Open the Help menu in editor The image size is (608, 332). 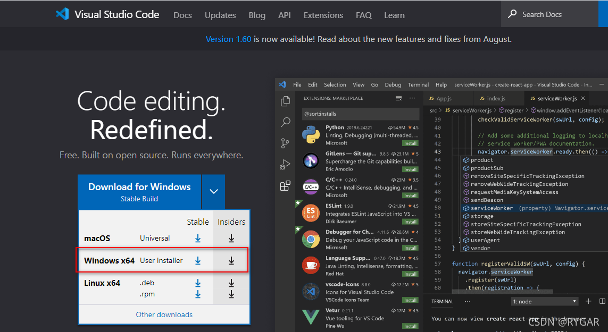click(442, 84)
